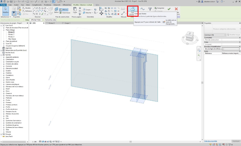The width and height of the screenshot is (241, 146).
Task: Open the filter funnel tool
Action: tap(150, 9)
